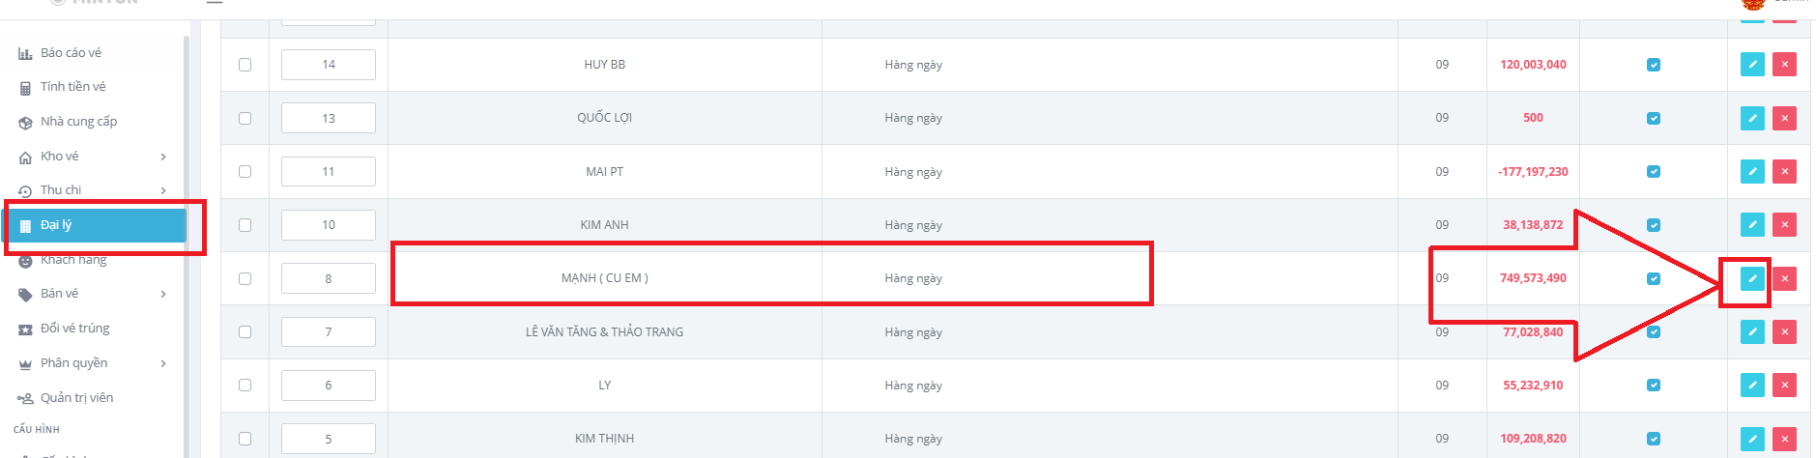Viewport: 1816px width, 458px height.
Task: Expand the Thu chi sidebar submenu
Action: click(162, 190)
